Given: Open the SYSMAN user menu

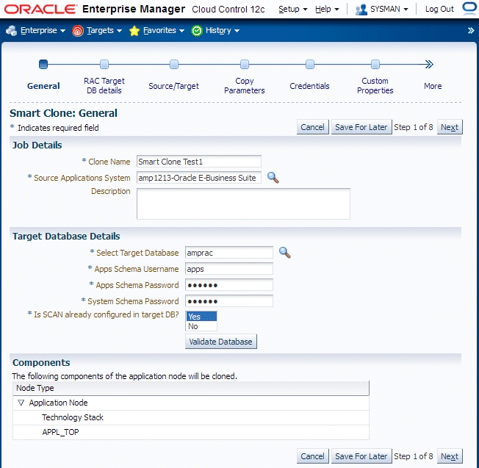Looking at the screenshot, I should 389,9.
